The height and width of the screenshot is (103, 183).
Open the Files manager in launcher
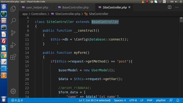(4, 21)
